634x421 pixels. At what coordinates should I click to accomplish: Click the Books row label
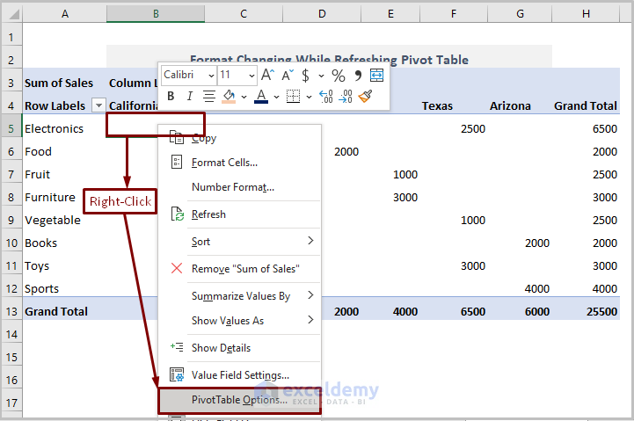(40, 243)
